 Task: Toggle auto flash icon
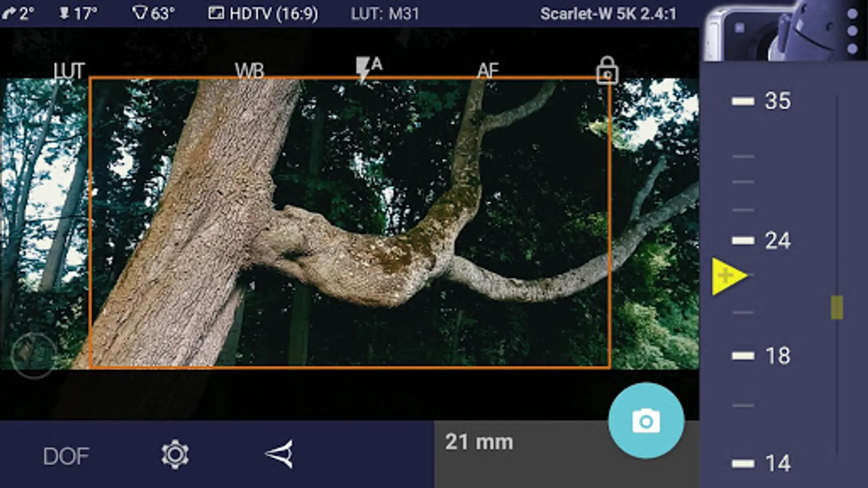[369, 69]
